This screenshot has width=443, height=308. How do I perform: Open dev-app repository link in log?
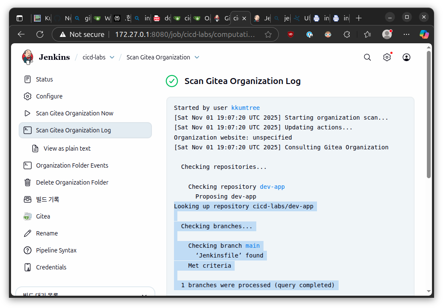coord(272,187)
